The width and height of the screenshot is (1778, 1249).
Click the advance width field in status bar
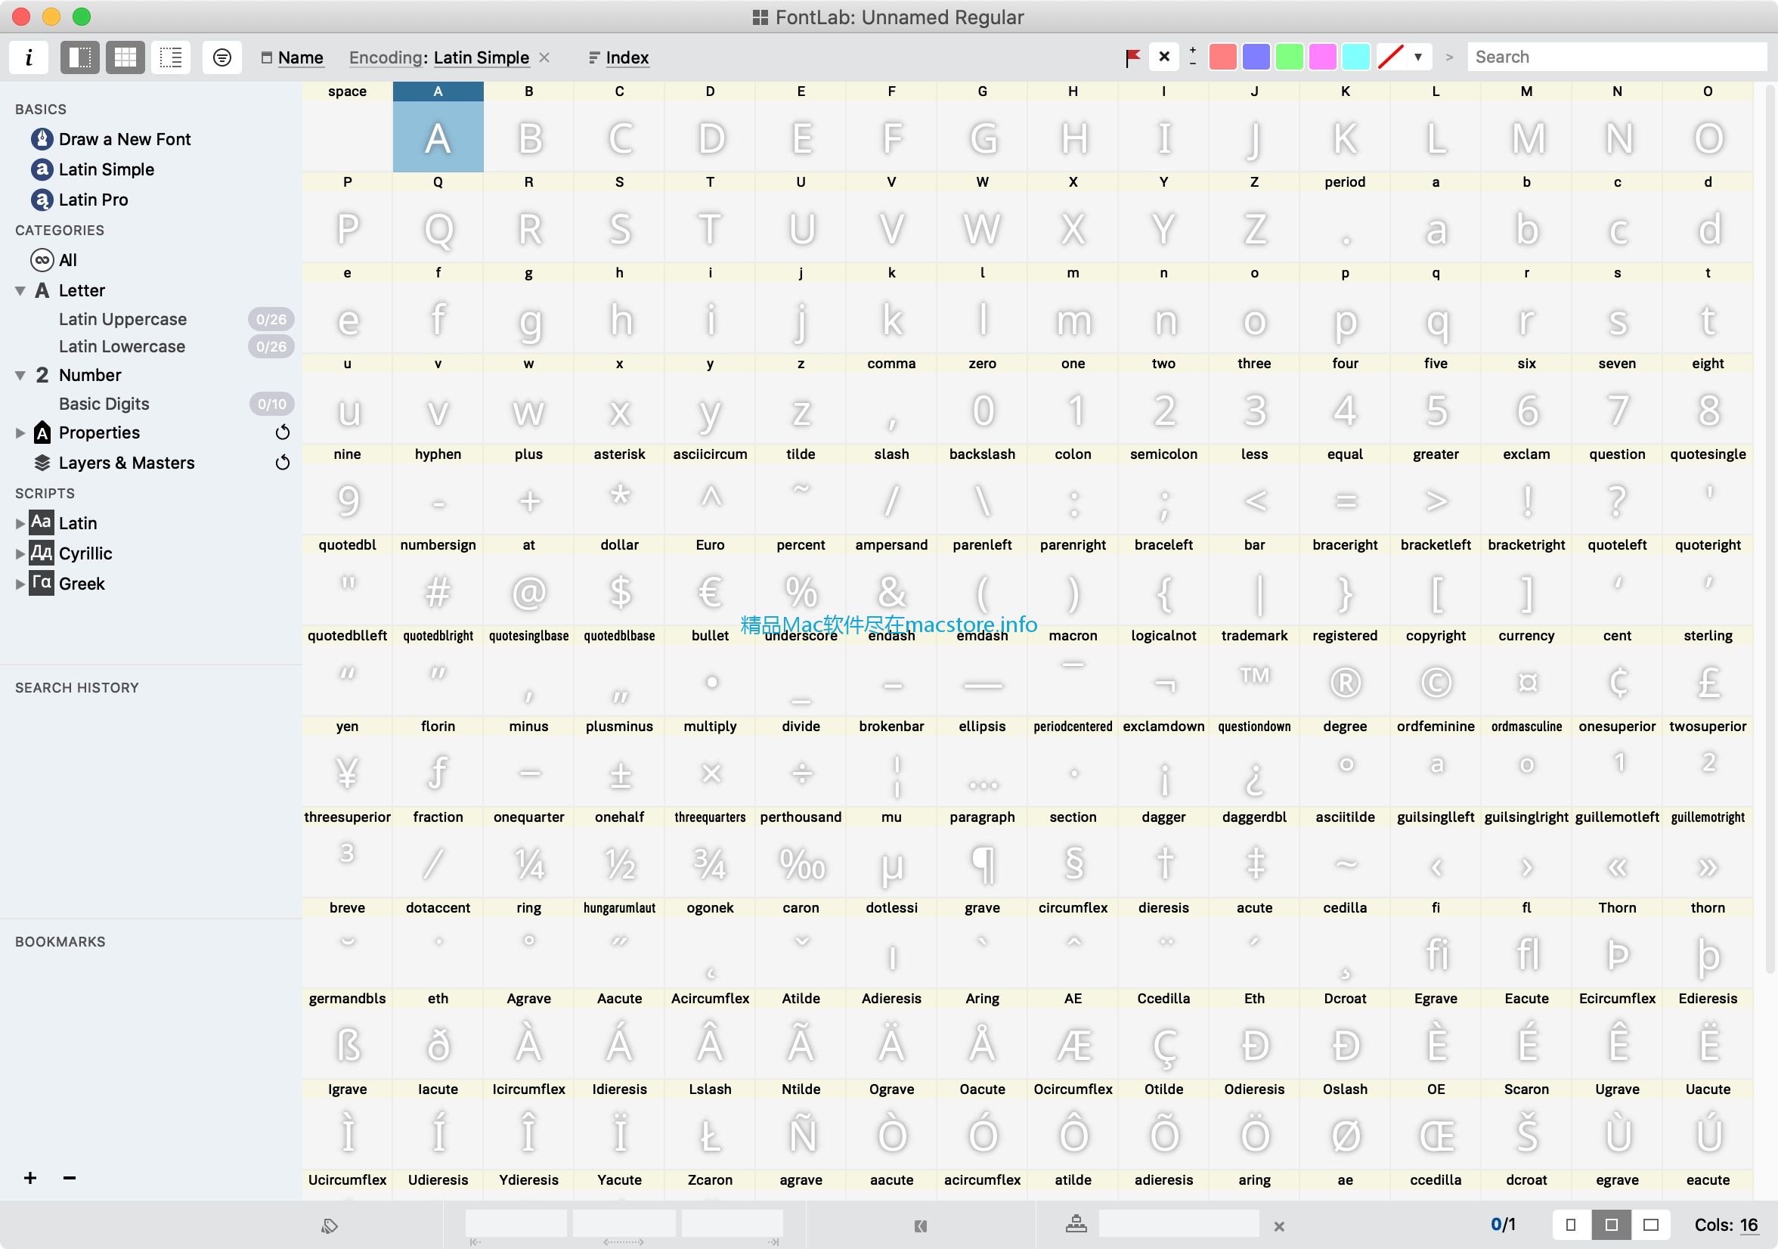pos(624,1223)
